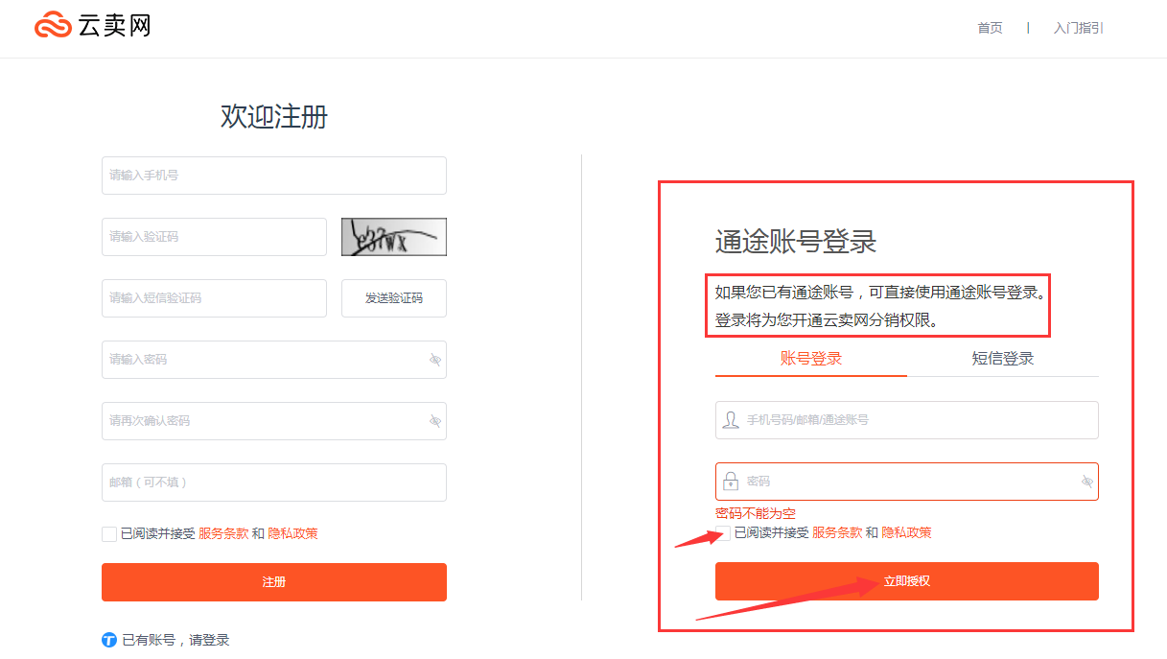The height and width of the screenshot is (659, 1167).
Task: Toggle the eye icon in 请再次确认密码 field
Action: click(433, 421)
